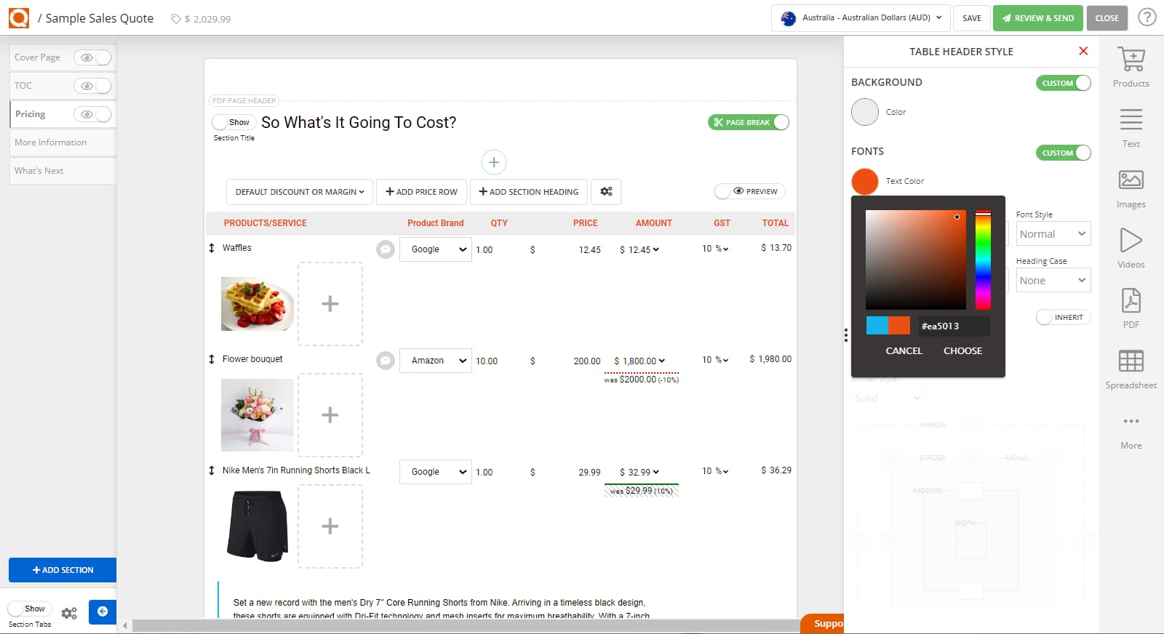Image resolution: width=1164 pixels, height=634 pixels.
Task: Click the QuoteCloud logo in header
Action: point(19,17)
